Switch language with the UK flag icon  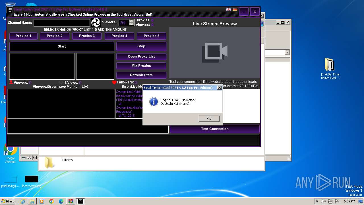coord(229,9)
